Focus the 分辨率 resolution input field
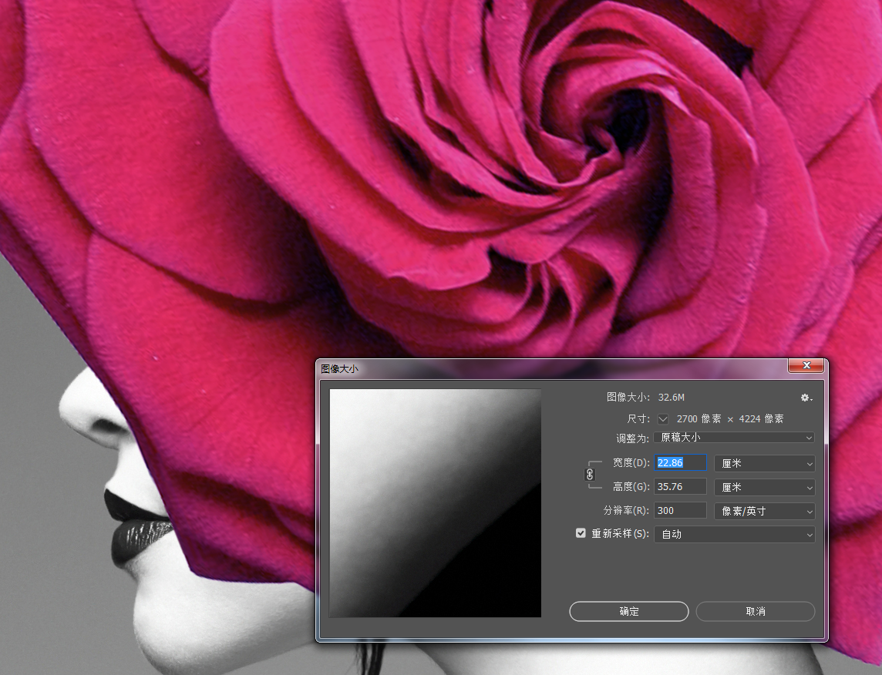This screenshot has width=882, height=675. click(x=680, y=510)
